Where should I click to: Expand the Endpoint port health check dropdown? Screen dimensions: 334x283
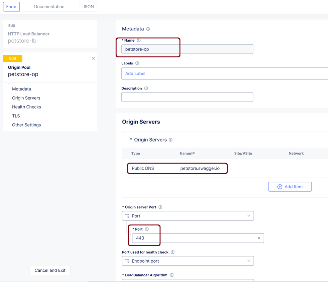click(188, 261)
